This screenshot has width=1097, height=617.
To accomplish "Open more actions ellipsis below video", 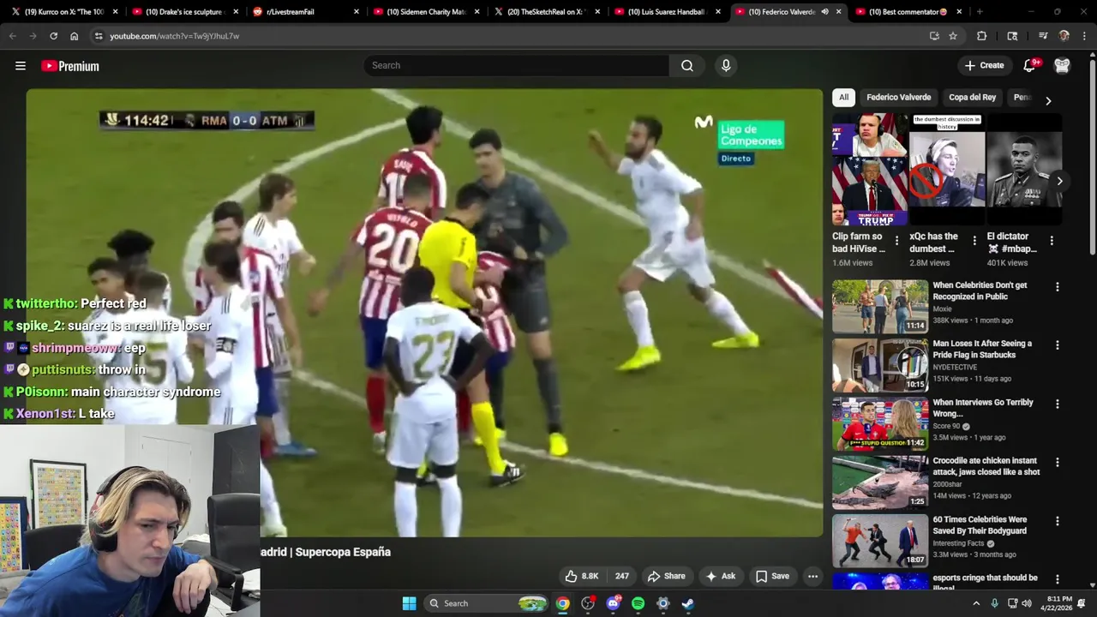I will point(812,576).
